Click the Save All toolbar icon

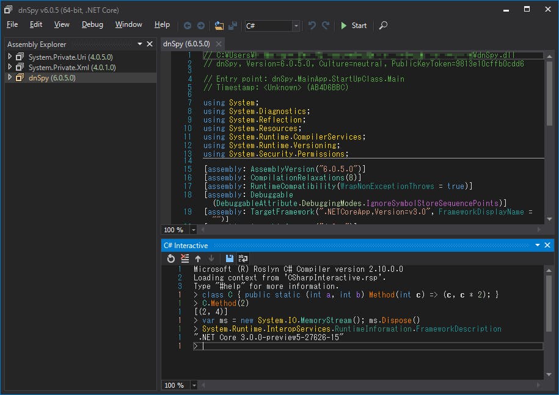(x=232, y=26)
